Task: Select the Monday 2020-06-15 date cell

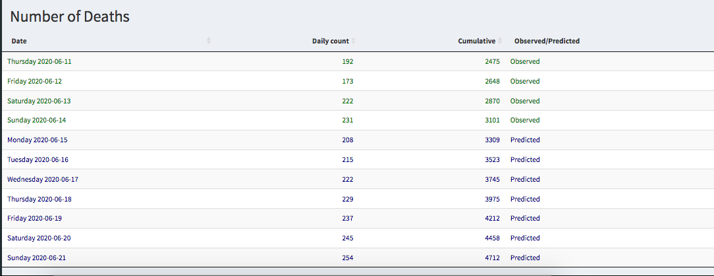Action: point(38,140)
